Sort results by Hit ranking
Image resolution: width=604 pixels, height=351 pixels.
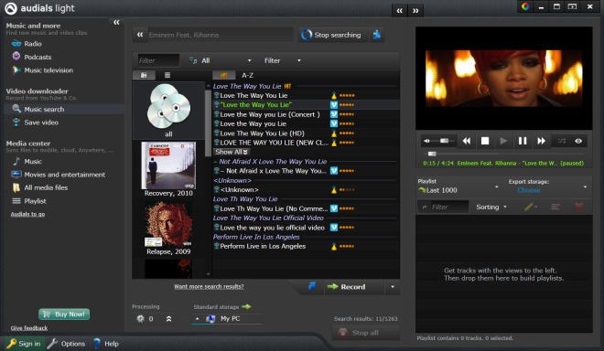(x=223, y=76)
